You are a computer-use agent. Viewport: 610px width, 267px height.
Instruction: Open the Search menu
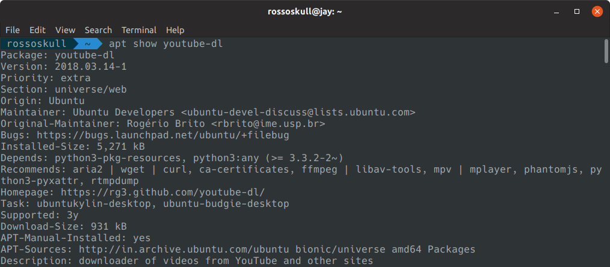pos(98,30)
